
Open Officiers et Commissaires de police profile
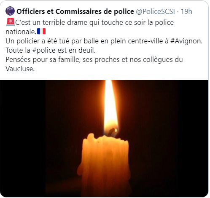click(x=75, y=11)
